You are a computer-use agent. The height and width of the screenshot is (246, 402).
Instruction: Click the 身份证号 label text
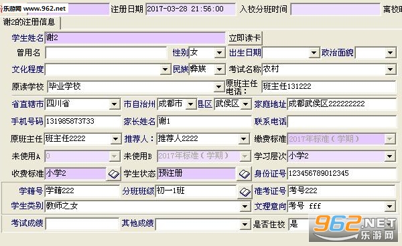(x=270, y=174)
